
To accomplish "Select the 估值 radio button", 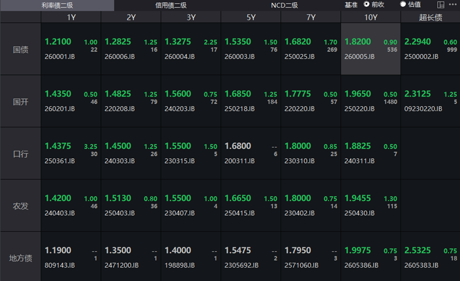I will pyautogui.click(x=403, y=4).
